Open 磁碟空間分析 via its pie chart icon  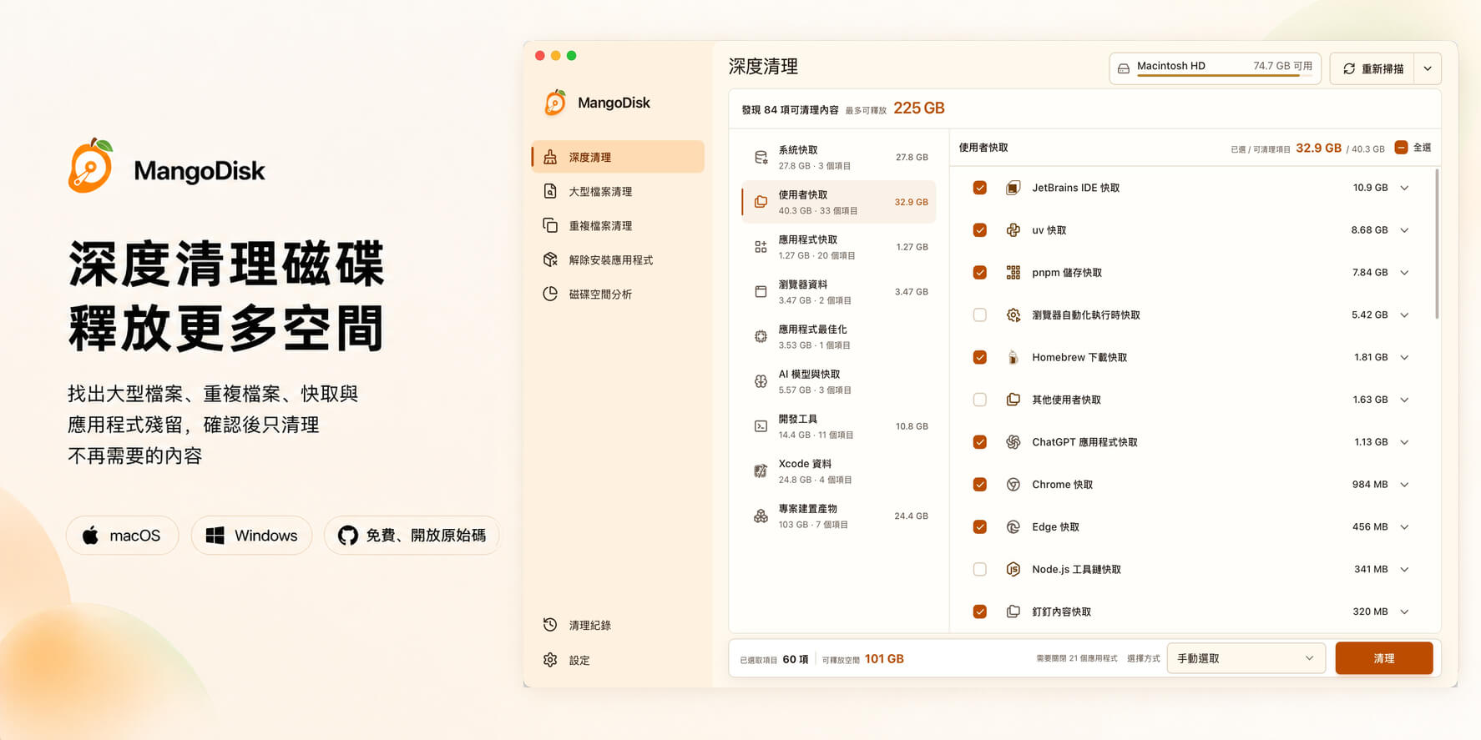[550, 294]
